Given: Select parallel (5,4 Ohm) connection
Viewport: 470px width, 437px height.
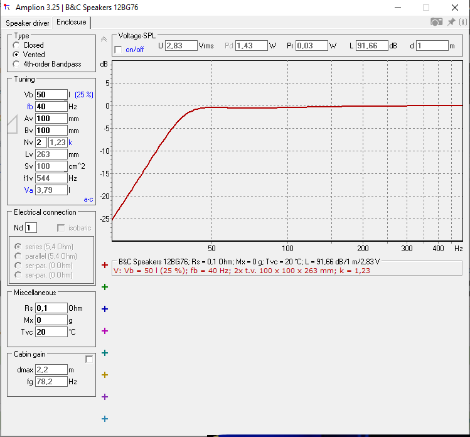Looking at the screenshot, I should (x=46, y=256).
